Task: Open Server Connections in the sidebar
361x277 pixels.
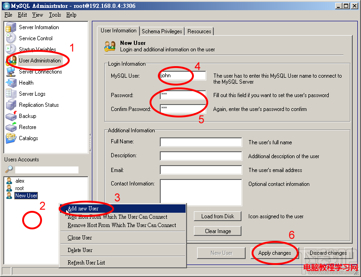Action: pos(41,72)
